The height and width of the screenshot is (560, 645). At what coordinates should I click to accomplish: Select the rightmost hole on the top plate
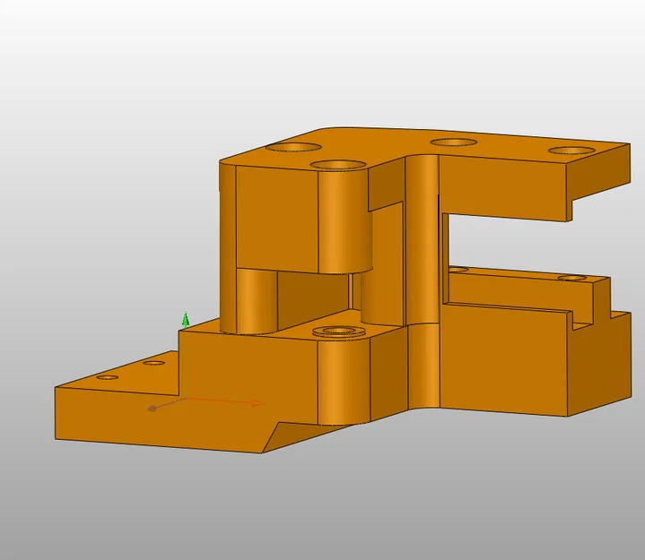pyautogui.click(x=571, y=150)
